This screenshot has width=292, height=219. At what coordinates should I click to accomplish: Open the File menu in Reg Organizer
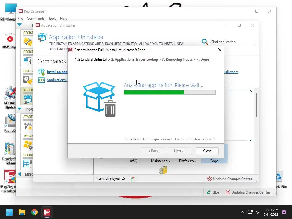point(20,19)
